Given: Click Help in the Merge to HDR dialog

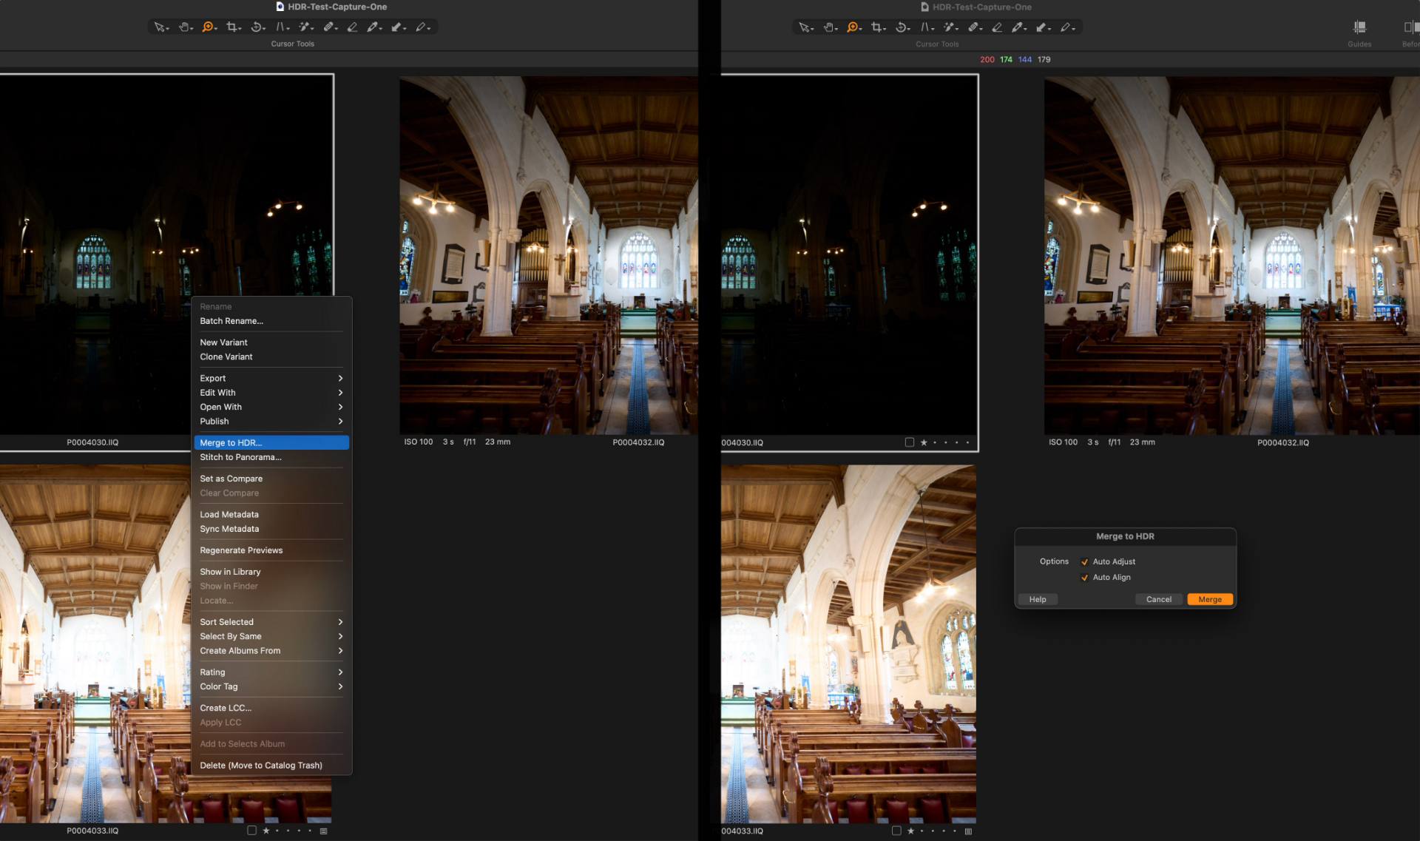Looking at the screenshot, I should tap(1038, 599).
